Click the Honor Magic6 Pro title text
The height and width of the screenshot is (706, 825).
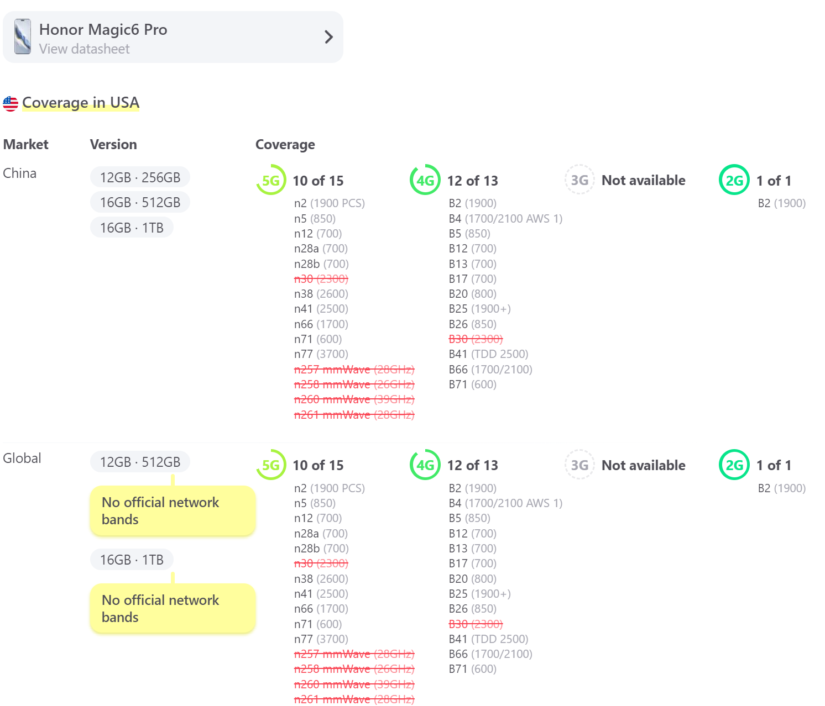pos(103,29)
